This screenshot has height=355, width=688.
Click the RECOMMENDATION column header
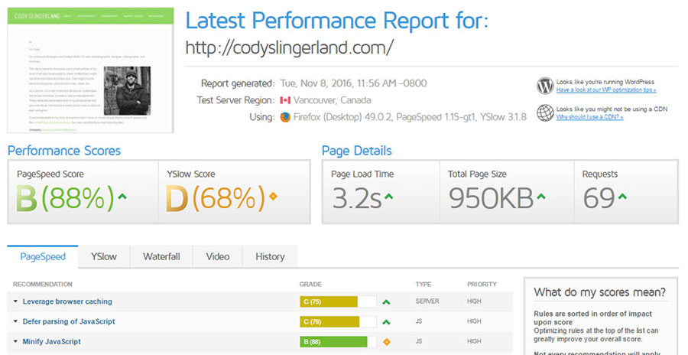point(43,285)
